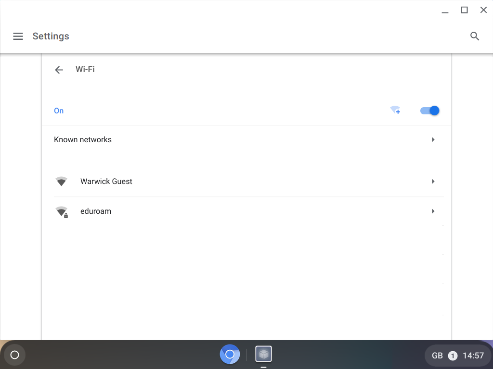Image resolution: width=493 pixels, height=369 pixels.
Task: Open the notification count badge
Action: (453, 356)
